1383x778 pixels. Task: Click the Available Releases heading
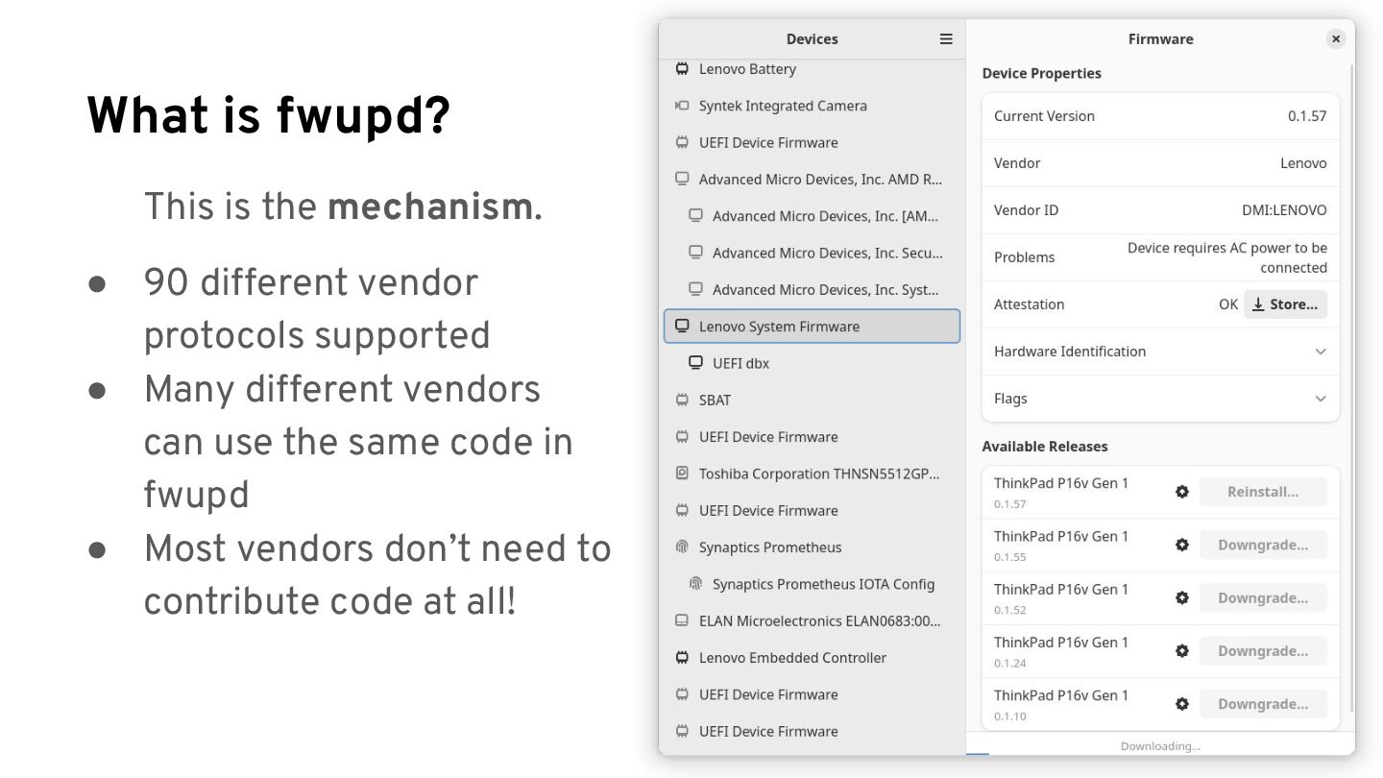(1045, 447)
